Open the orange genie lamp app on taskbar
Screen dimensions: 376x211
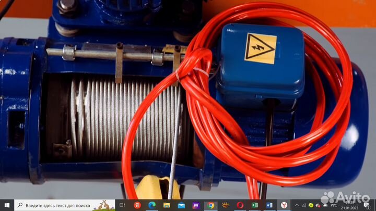point(225,205)
